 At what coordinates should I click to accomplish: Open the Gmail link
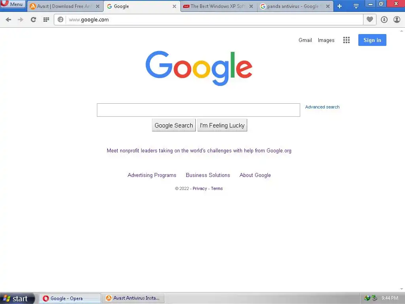[305, 40]
